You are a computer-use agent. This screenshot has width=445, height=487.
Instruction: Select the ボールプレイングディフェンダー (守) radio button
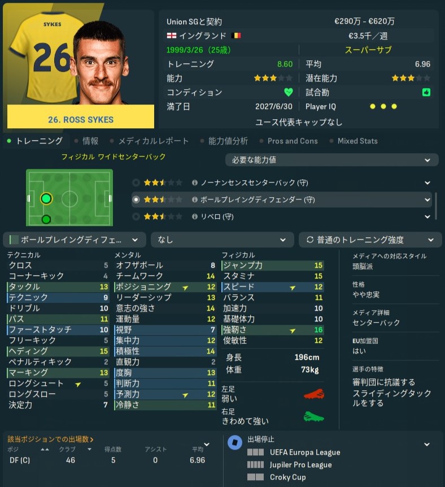point(136,199)
